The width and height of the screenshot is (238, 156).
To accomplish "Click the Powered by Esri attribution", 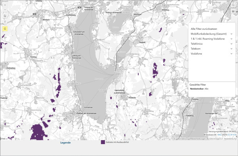I will pos(230,139).
